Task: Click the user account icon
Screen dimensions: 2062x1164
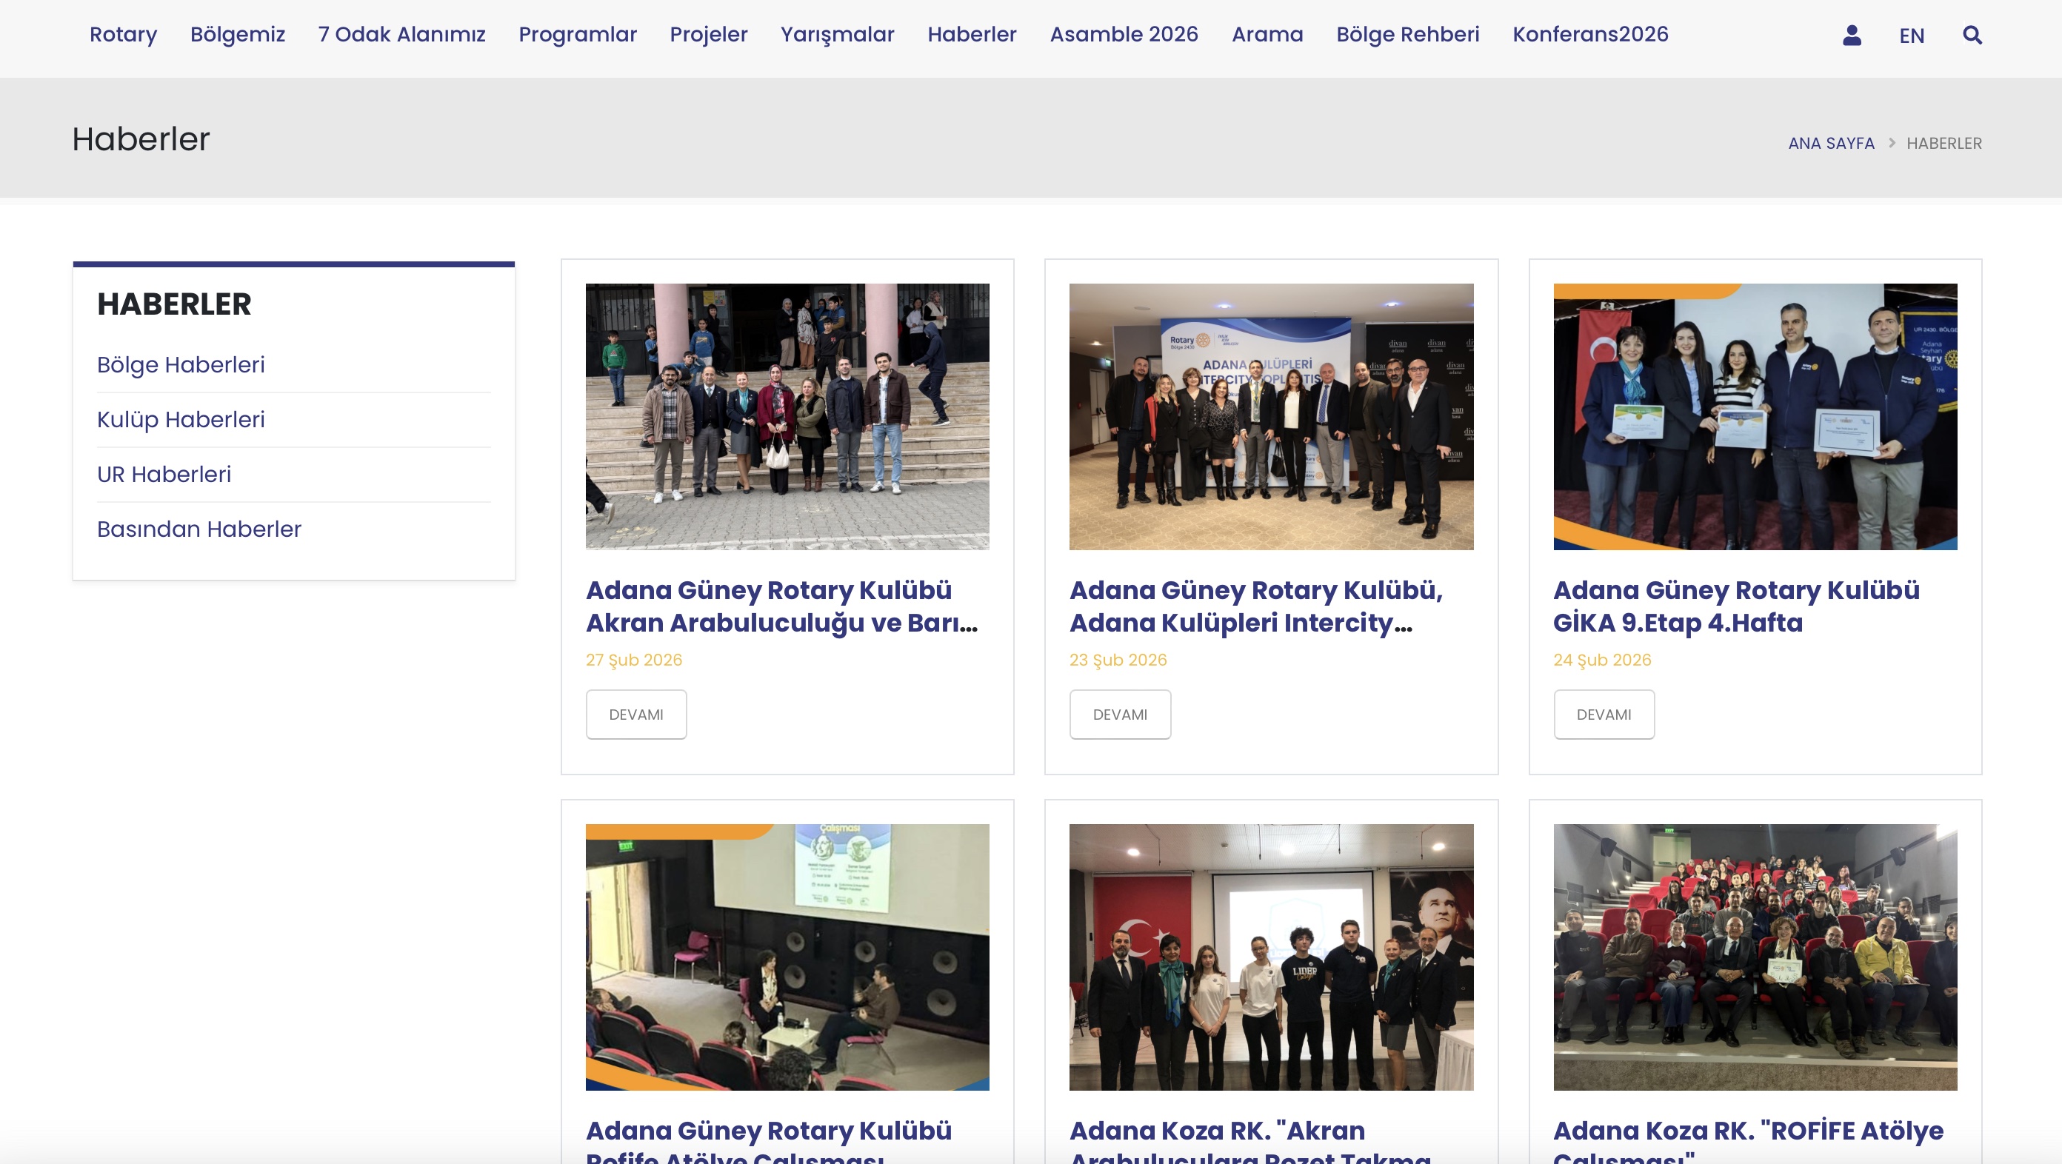Action: tap(1852, 36)
